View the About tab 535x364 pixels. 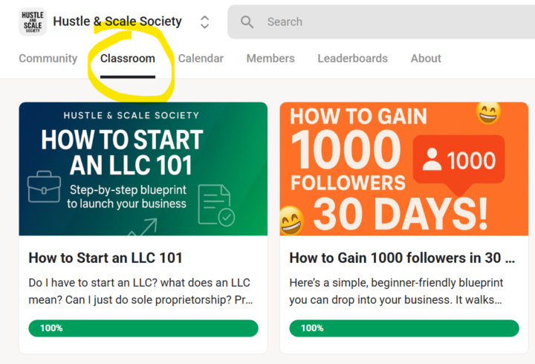[426, 59]
